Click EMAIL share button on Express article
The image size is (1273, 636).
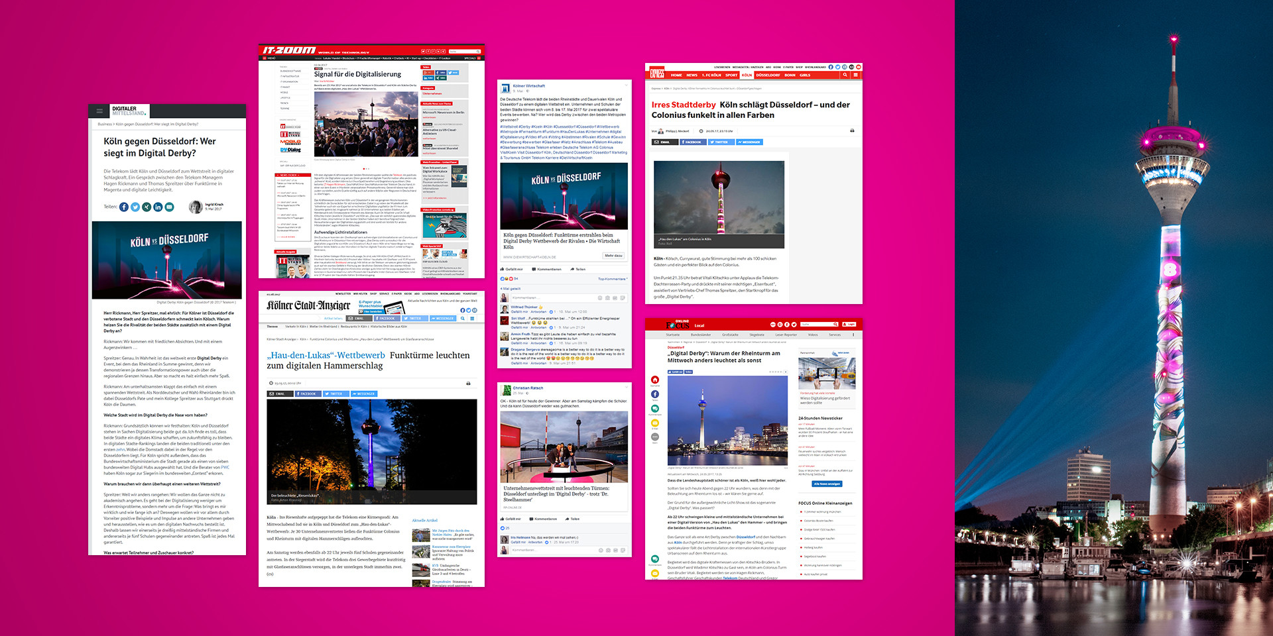[665, 142]
